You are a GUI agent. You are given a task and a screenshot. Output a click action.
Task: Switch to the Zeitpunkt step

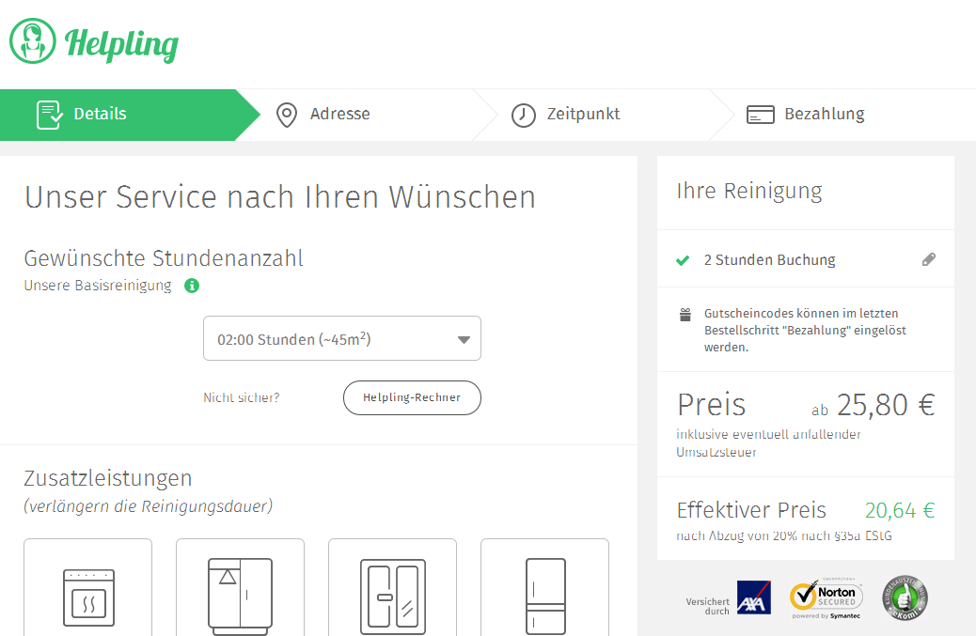coord(582,114)
